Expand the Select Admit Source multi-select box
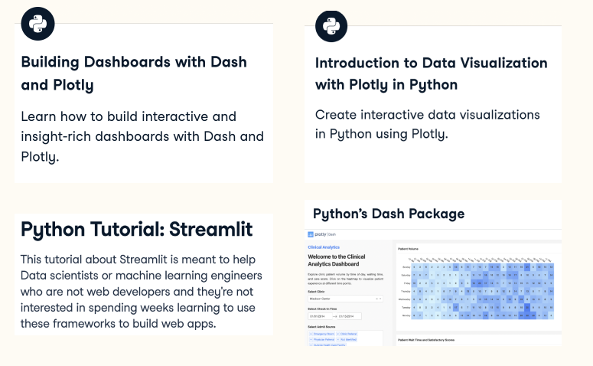The height and width of the screenshot is (366, 593). click(x=345, y=338)
